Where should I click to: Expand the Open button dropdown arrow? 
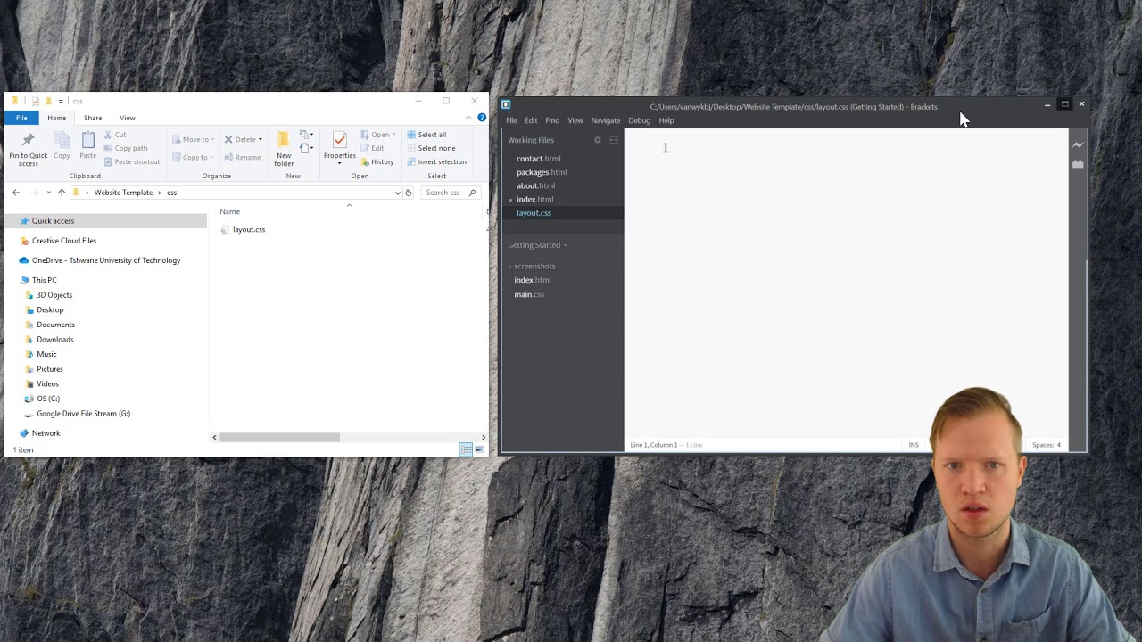point(393,135)
